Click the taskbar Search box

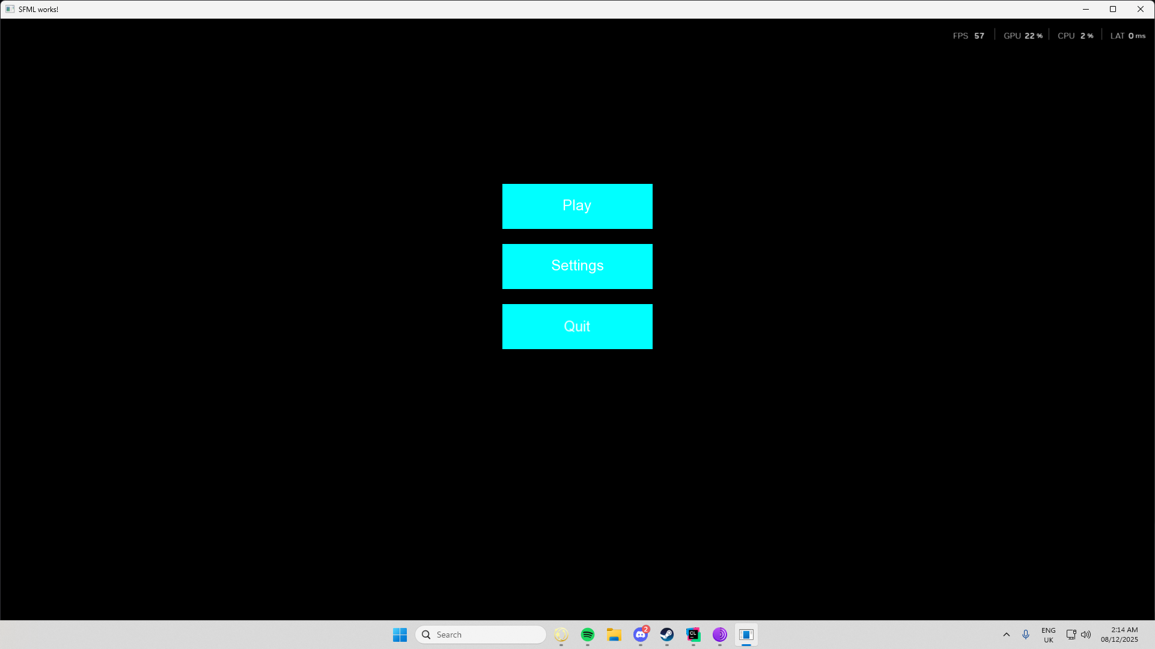pyautogui.click(x=481, y=635)
